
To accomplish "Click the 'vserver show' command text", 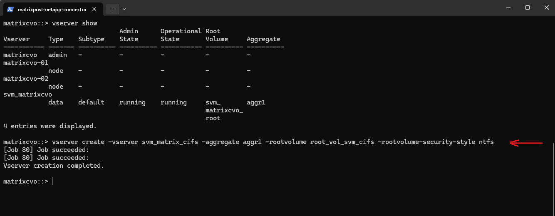I will tap(74, 23).
